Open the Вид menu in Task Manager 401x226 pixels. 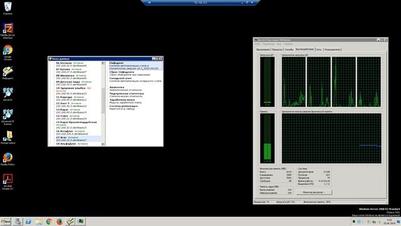(x=279, y=44)
